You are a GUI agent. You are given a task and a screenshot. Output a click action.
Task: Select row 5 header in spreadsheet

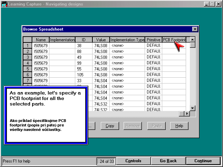(28, 69)
